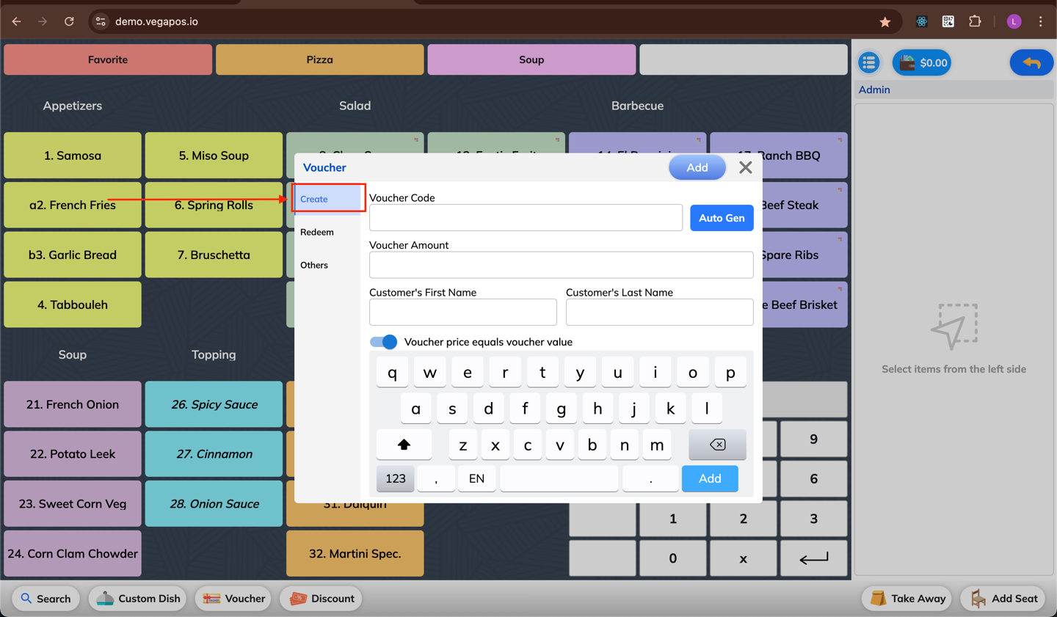Open the React developer tools extension
Screen dimensions: 1057x617
pyautogui.click(x=921, y=21)
